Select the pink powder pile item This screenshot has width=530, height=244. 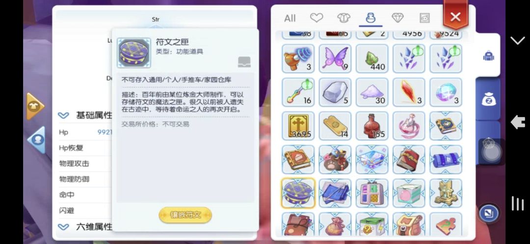click(372, 92)
